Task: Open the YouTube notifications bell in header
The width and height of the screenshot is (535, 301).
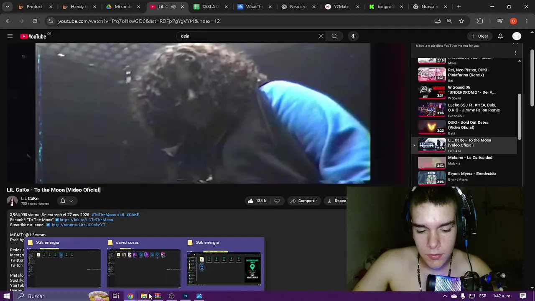Action: pyautogui.click(x=500, y=36)
